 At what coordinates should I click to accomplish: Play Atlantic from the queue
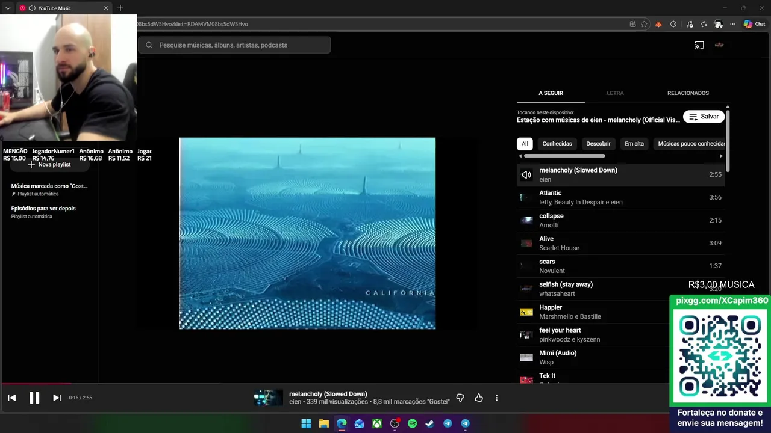(x=620, y=198)
